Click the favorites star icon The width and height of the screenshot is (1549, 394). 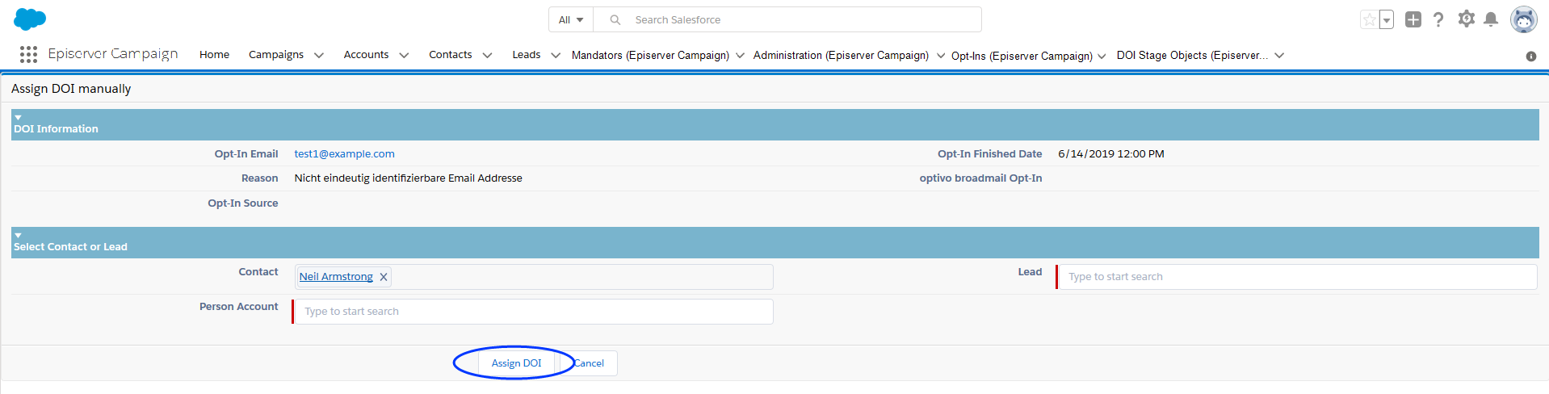point(1369,19)
